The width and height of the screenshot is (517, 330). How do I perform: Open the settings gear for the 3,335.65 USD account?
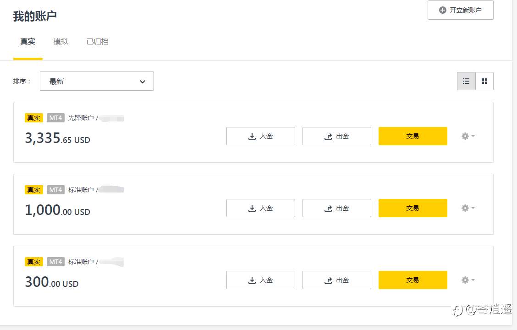(467, 136)
